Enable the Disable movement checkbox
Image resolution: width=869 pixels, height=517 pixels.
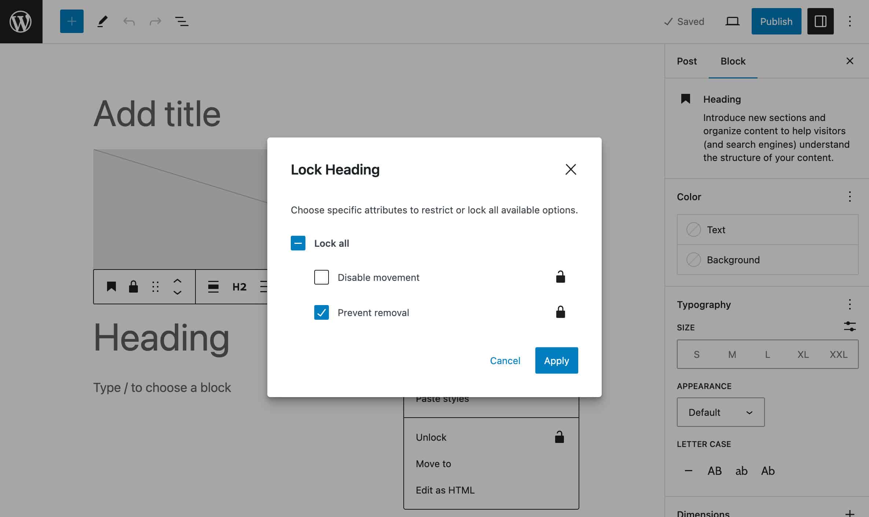pos(321,277)
